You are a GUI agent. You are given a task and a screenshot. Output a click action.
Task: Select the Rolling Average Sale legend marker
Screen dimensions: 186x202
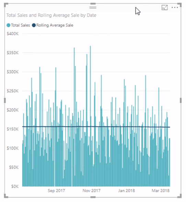[x=34, y=25]
